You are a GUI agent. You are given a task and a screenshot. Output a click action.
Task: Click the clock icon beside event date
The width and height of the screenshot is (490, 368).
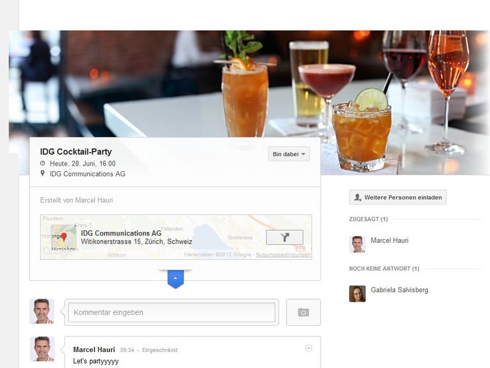pos(42,163)
